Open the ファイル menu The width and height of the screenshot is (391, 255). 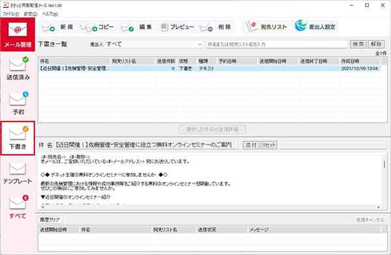pos(10,14)
